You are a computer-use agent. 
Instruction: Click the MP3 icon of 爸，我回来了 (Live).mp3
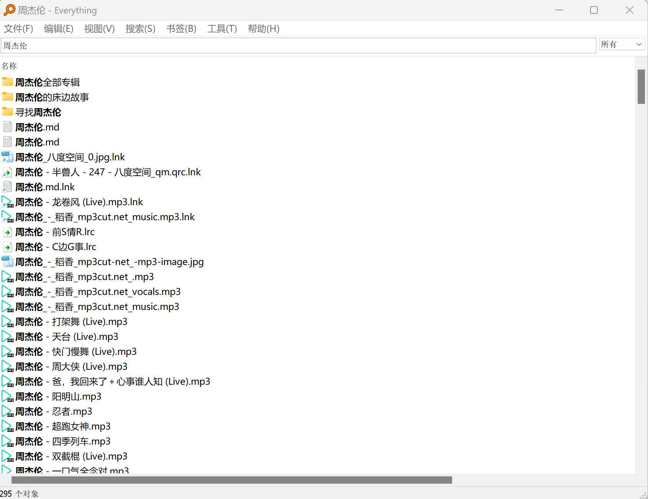(7, 381)
